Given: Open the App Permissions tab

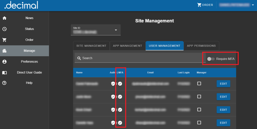Looking at the screenshot, I should pyautogui.click(x=202, y=46).
